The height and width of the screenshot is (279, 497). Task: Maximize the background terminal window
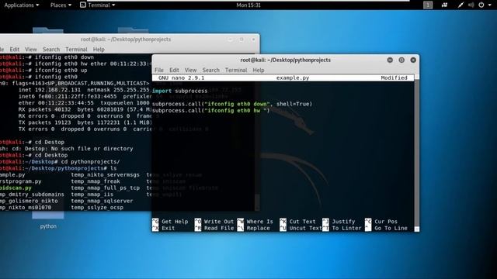click(x=242, y=40)
